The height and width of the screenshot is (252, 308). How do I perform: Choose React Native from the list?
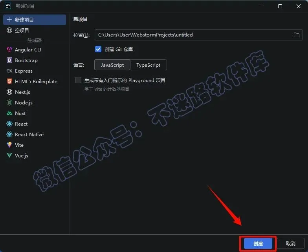[x=35, y=134]
